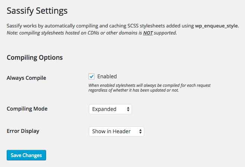Click the blue checkmark inside the checkbox
The image size is (245, 167).
91,76
